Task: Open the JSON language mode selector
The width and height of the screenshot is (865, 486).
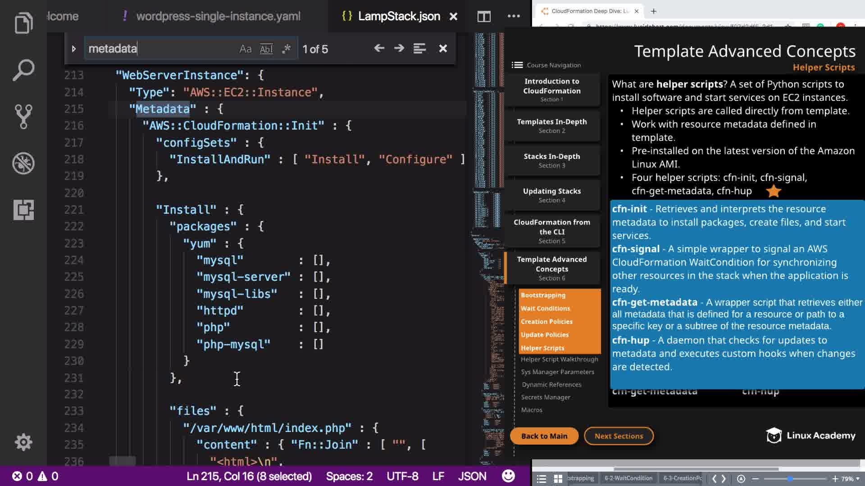Action: click(472, 476)
